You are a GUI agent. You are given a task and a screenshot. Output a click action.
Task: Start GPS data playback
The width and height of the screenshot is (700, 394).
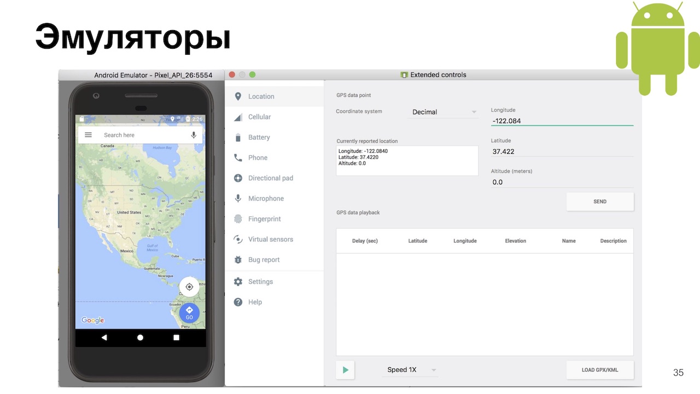(x=345, y=370)
